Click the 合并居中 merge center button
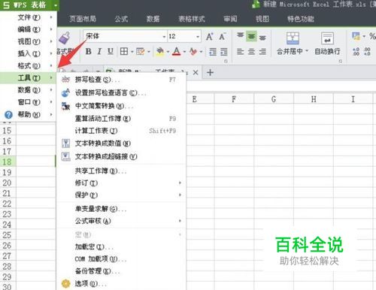 (x=293, y=44)
